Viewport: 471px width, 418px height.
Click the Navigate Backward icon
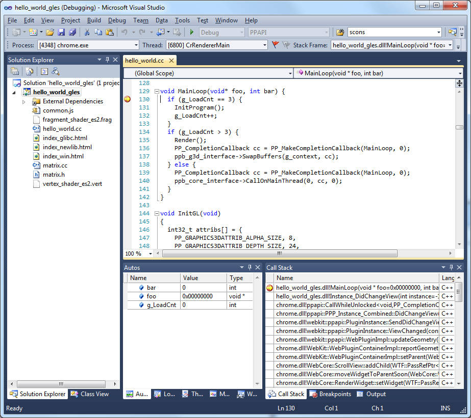pos(161,32)
